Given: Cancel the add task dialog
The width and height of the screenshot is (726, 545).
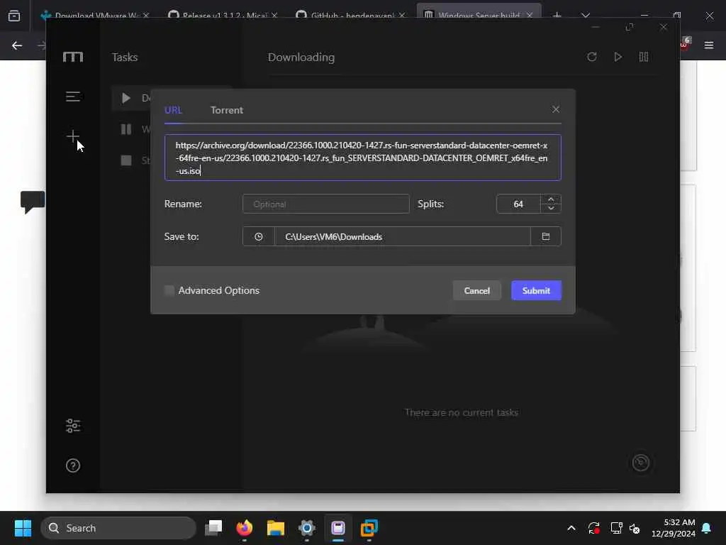Looking at the screenshot, I should 477,290.
